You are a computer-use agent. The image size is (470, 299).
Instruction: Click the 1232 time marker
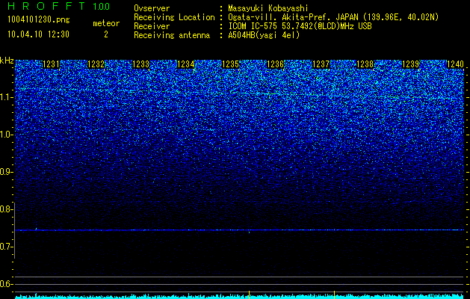[96, 64]
